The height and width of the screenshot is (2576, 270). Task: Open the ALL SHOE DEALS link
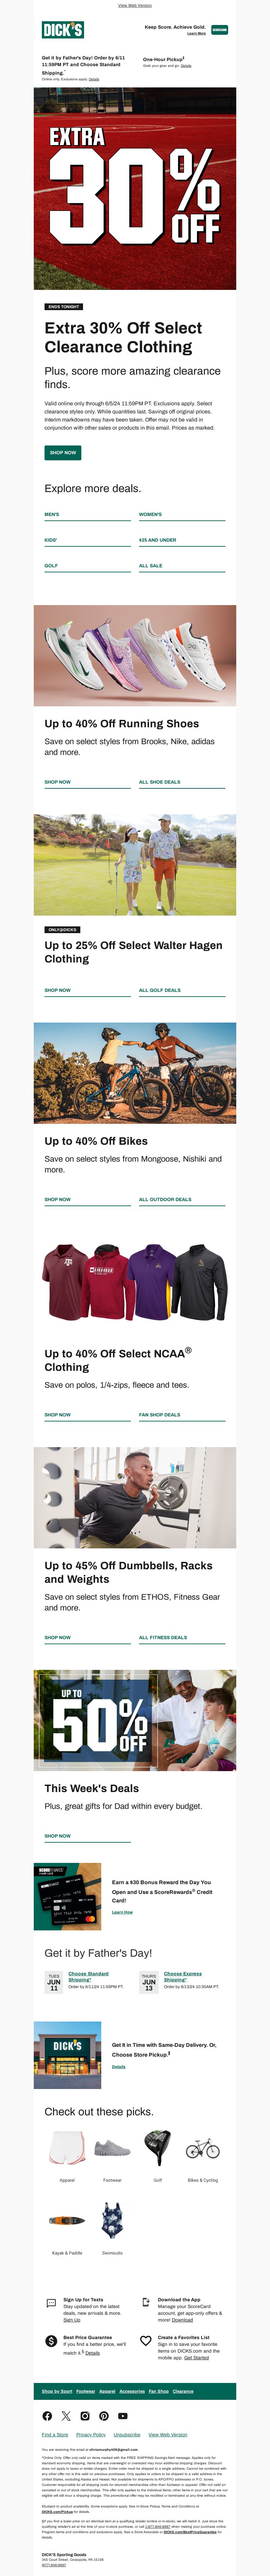[x=160, y=782]
